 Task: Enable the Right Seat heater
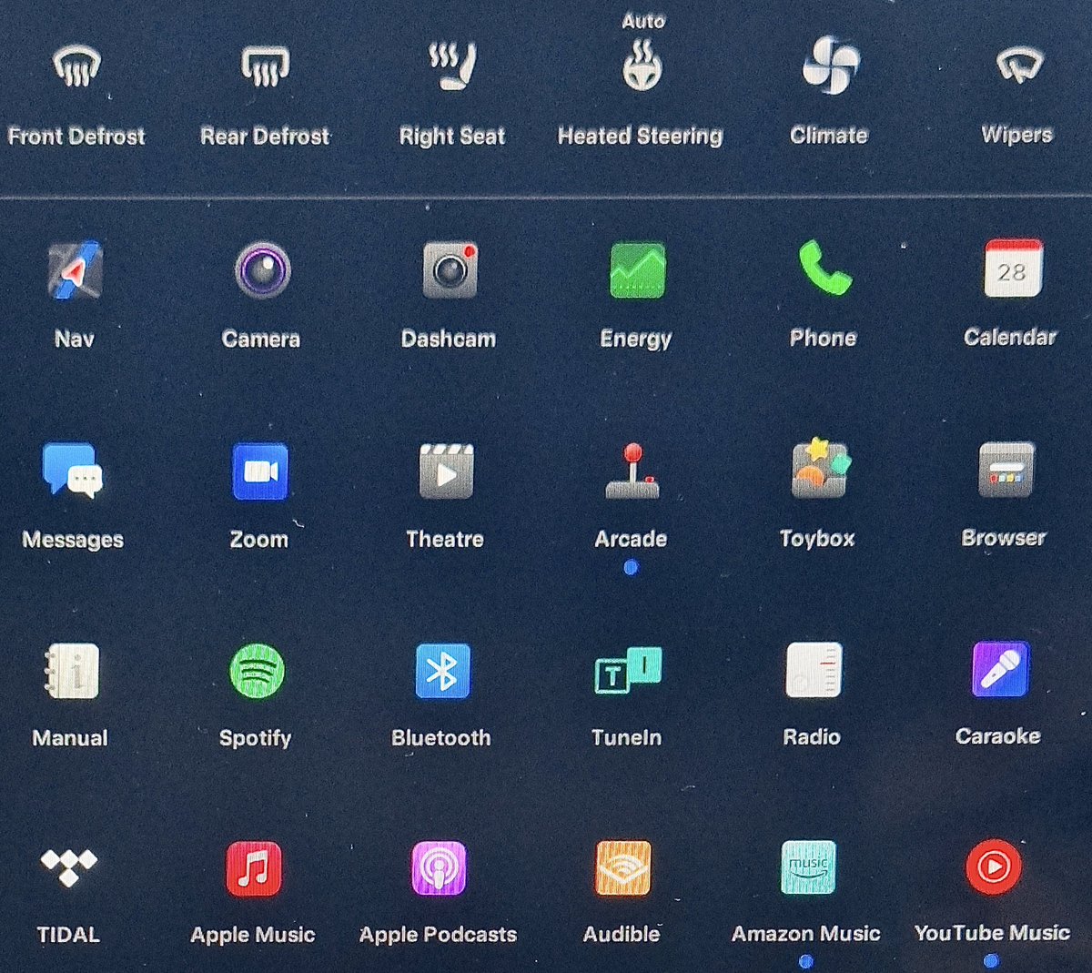coord(452,67)
